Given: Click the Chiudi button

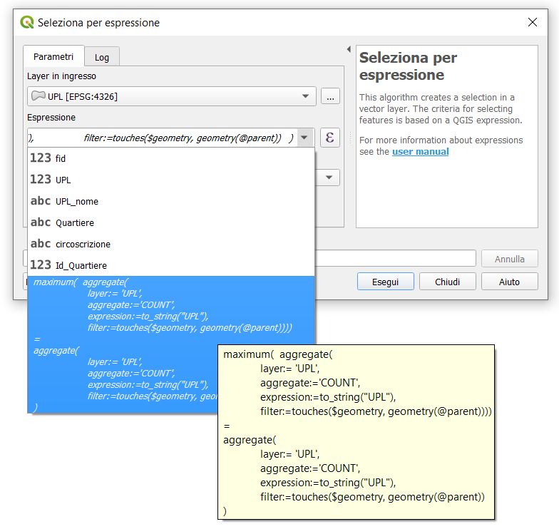Looking at the screenshot, I should tap(447, 282).
